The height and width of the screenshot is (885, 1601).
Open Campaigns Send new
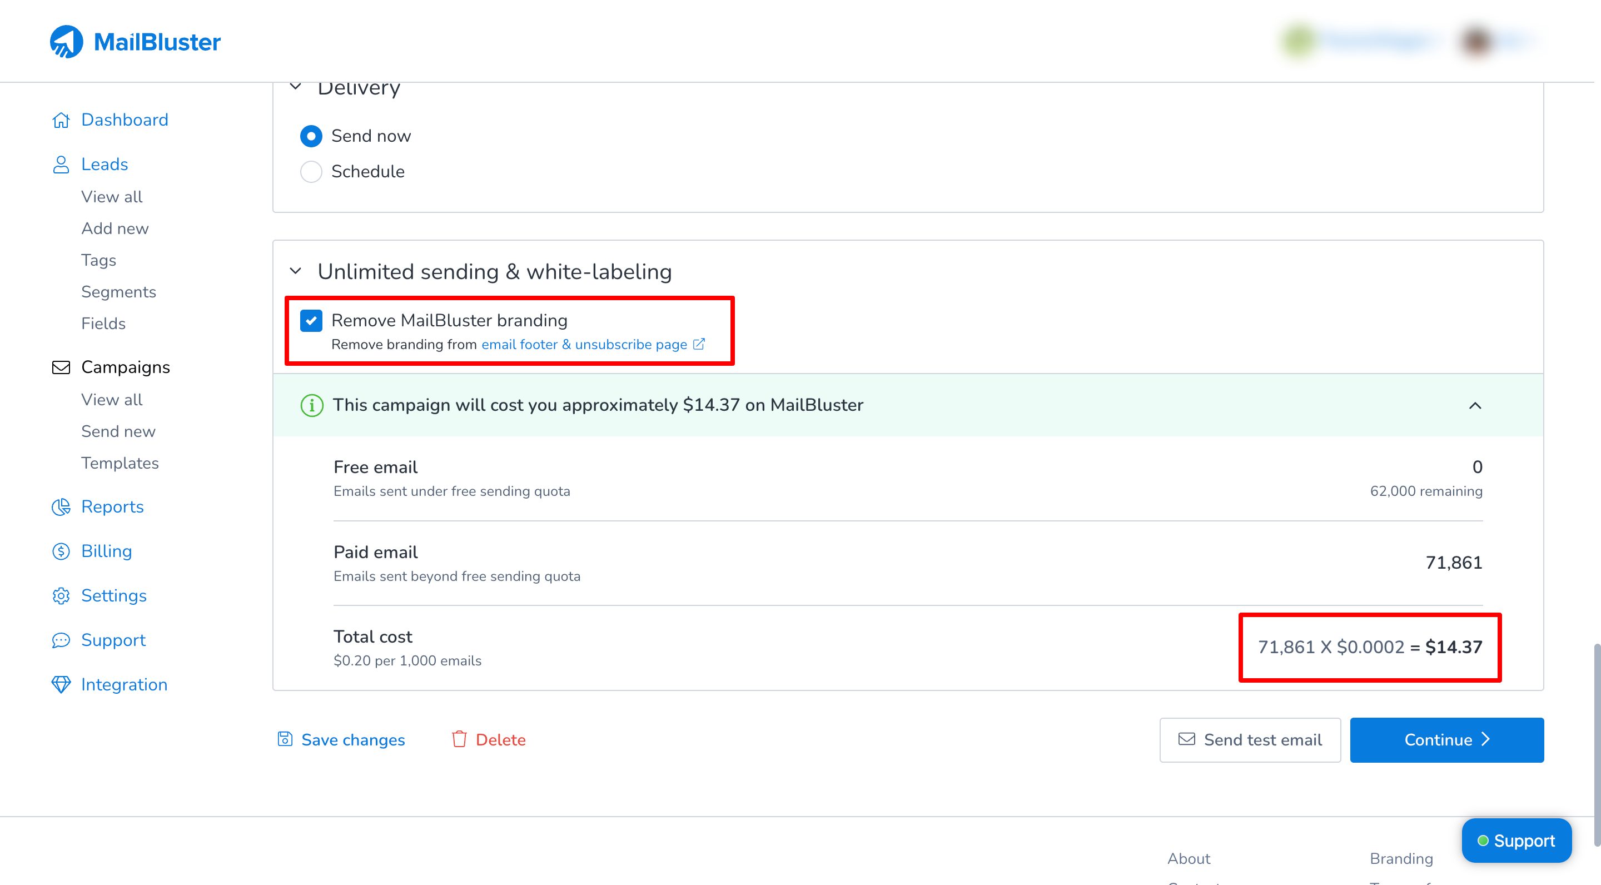click(118, 431)
